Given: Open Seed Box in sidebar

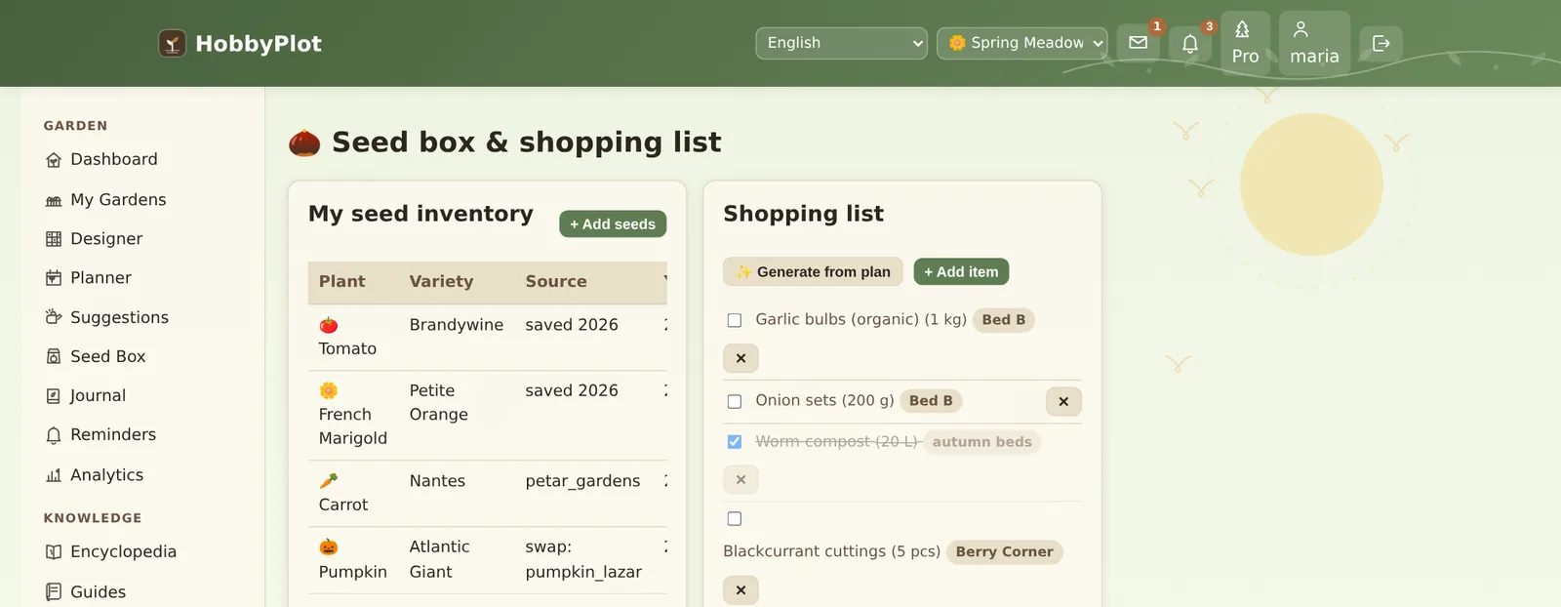Looking at the screenshot, I should pyautogui.click(x=96, y=356).
